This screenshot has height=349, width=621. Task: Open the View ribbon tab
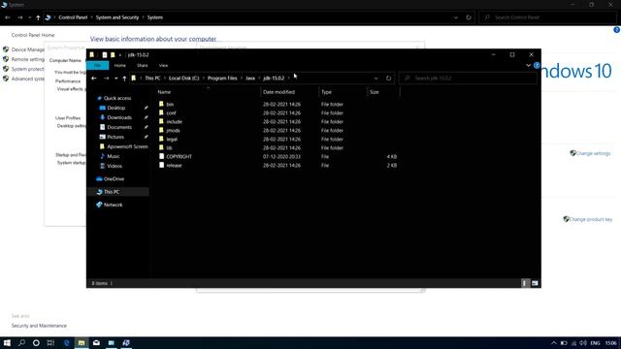tap(163, 65)
